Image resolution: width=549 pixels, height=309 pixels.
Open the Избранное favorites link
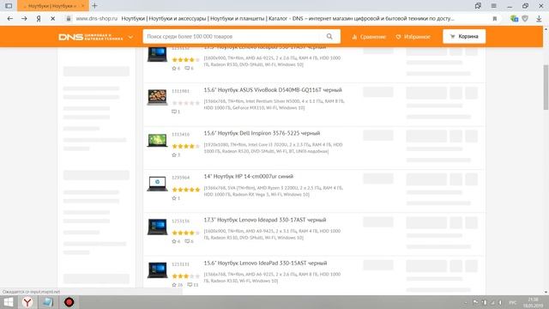coord(413,37)
